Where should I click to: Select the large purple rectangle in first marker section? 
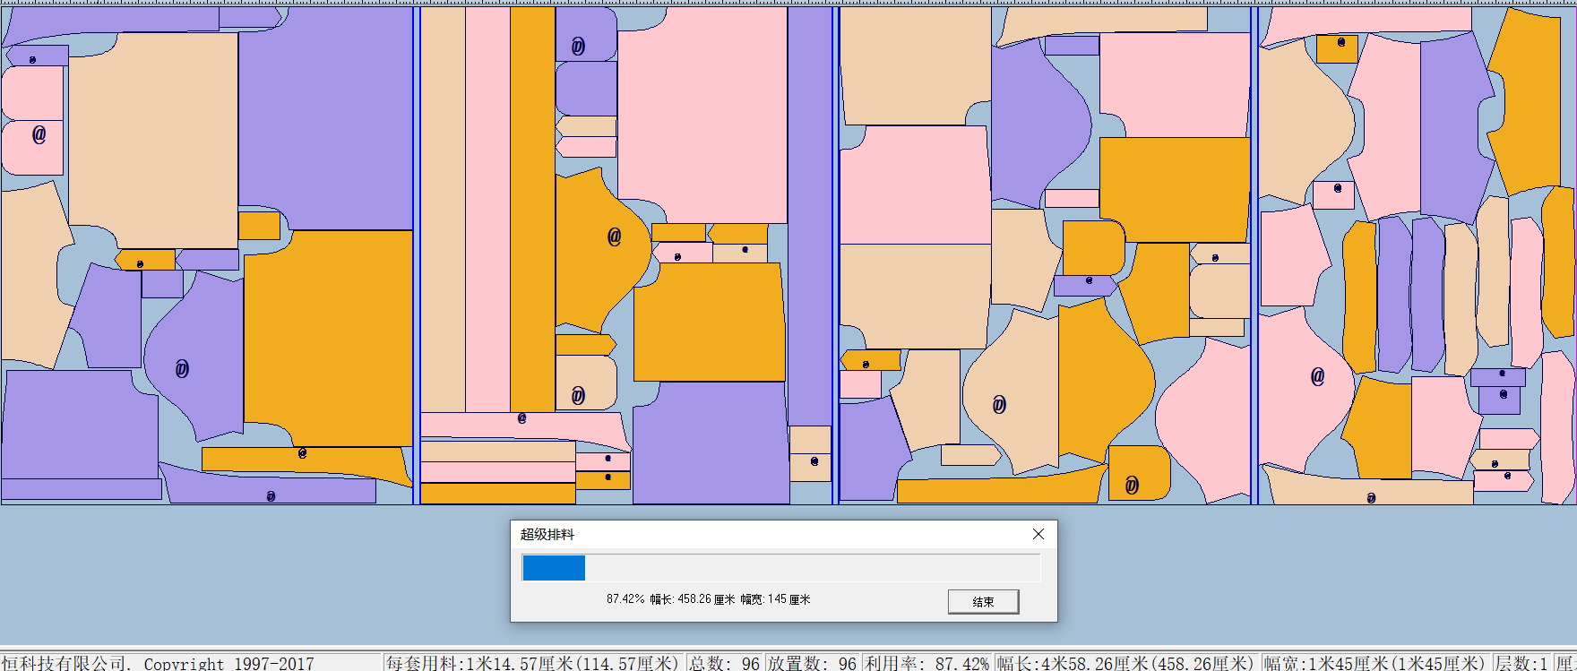(x=325, y=116)
